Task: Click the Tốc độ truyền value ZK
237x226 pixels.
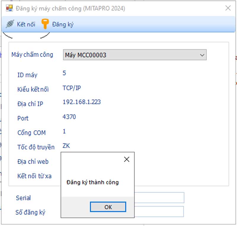Action: click(x=66, y=146)
